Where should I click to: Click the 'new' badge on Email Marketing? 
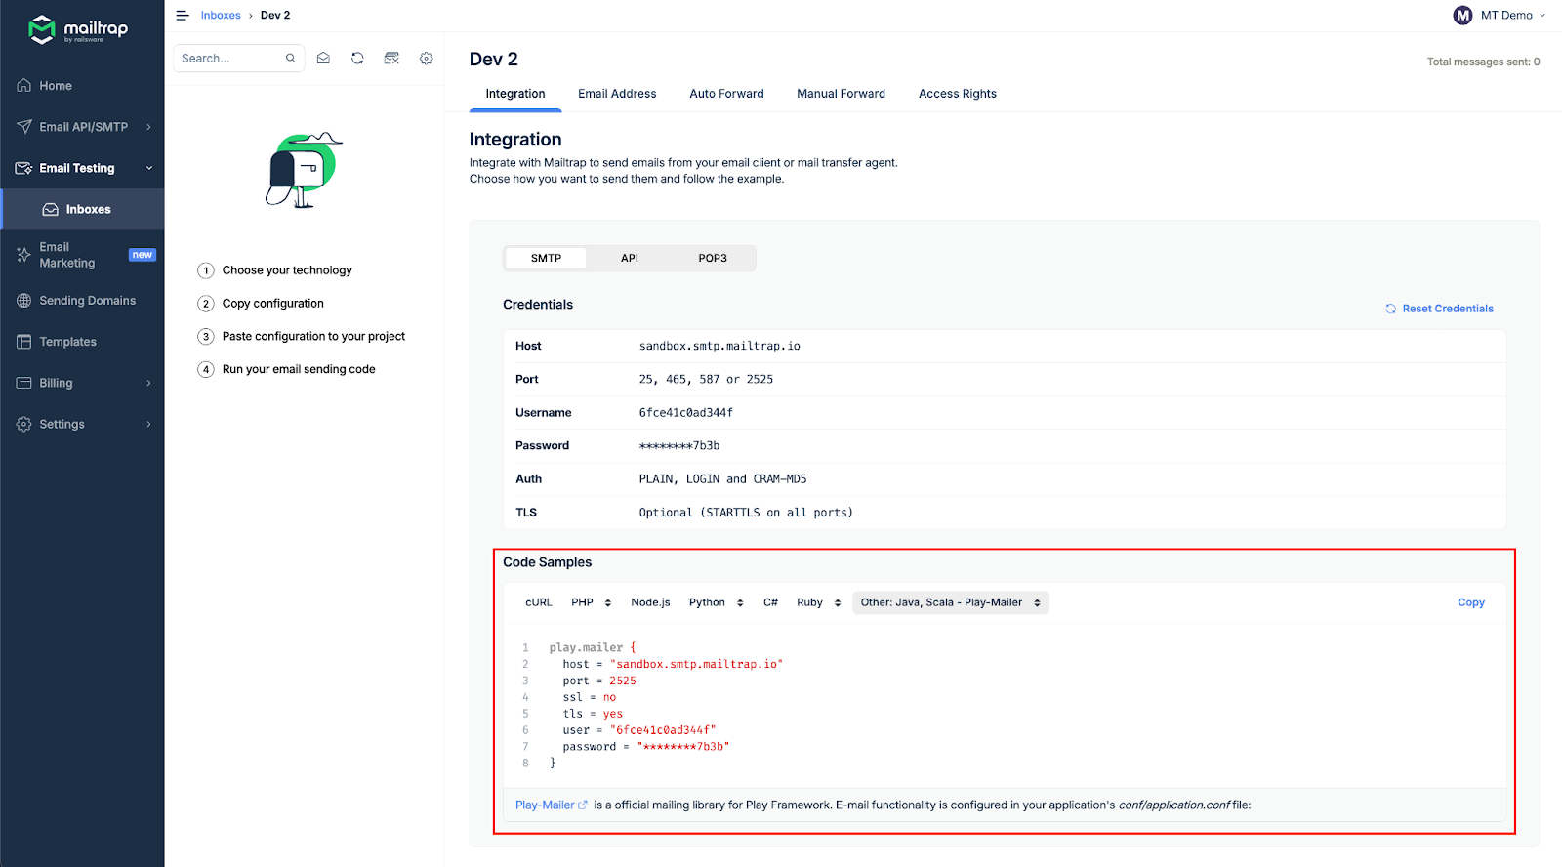143,255
